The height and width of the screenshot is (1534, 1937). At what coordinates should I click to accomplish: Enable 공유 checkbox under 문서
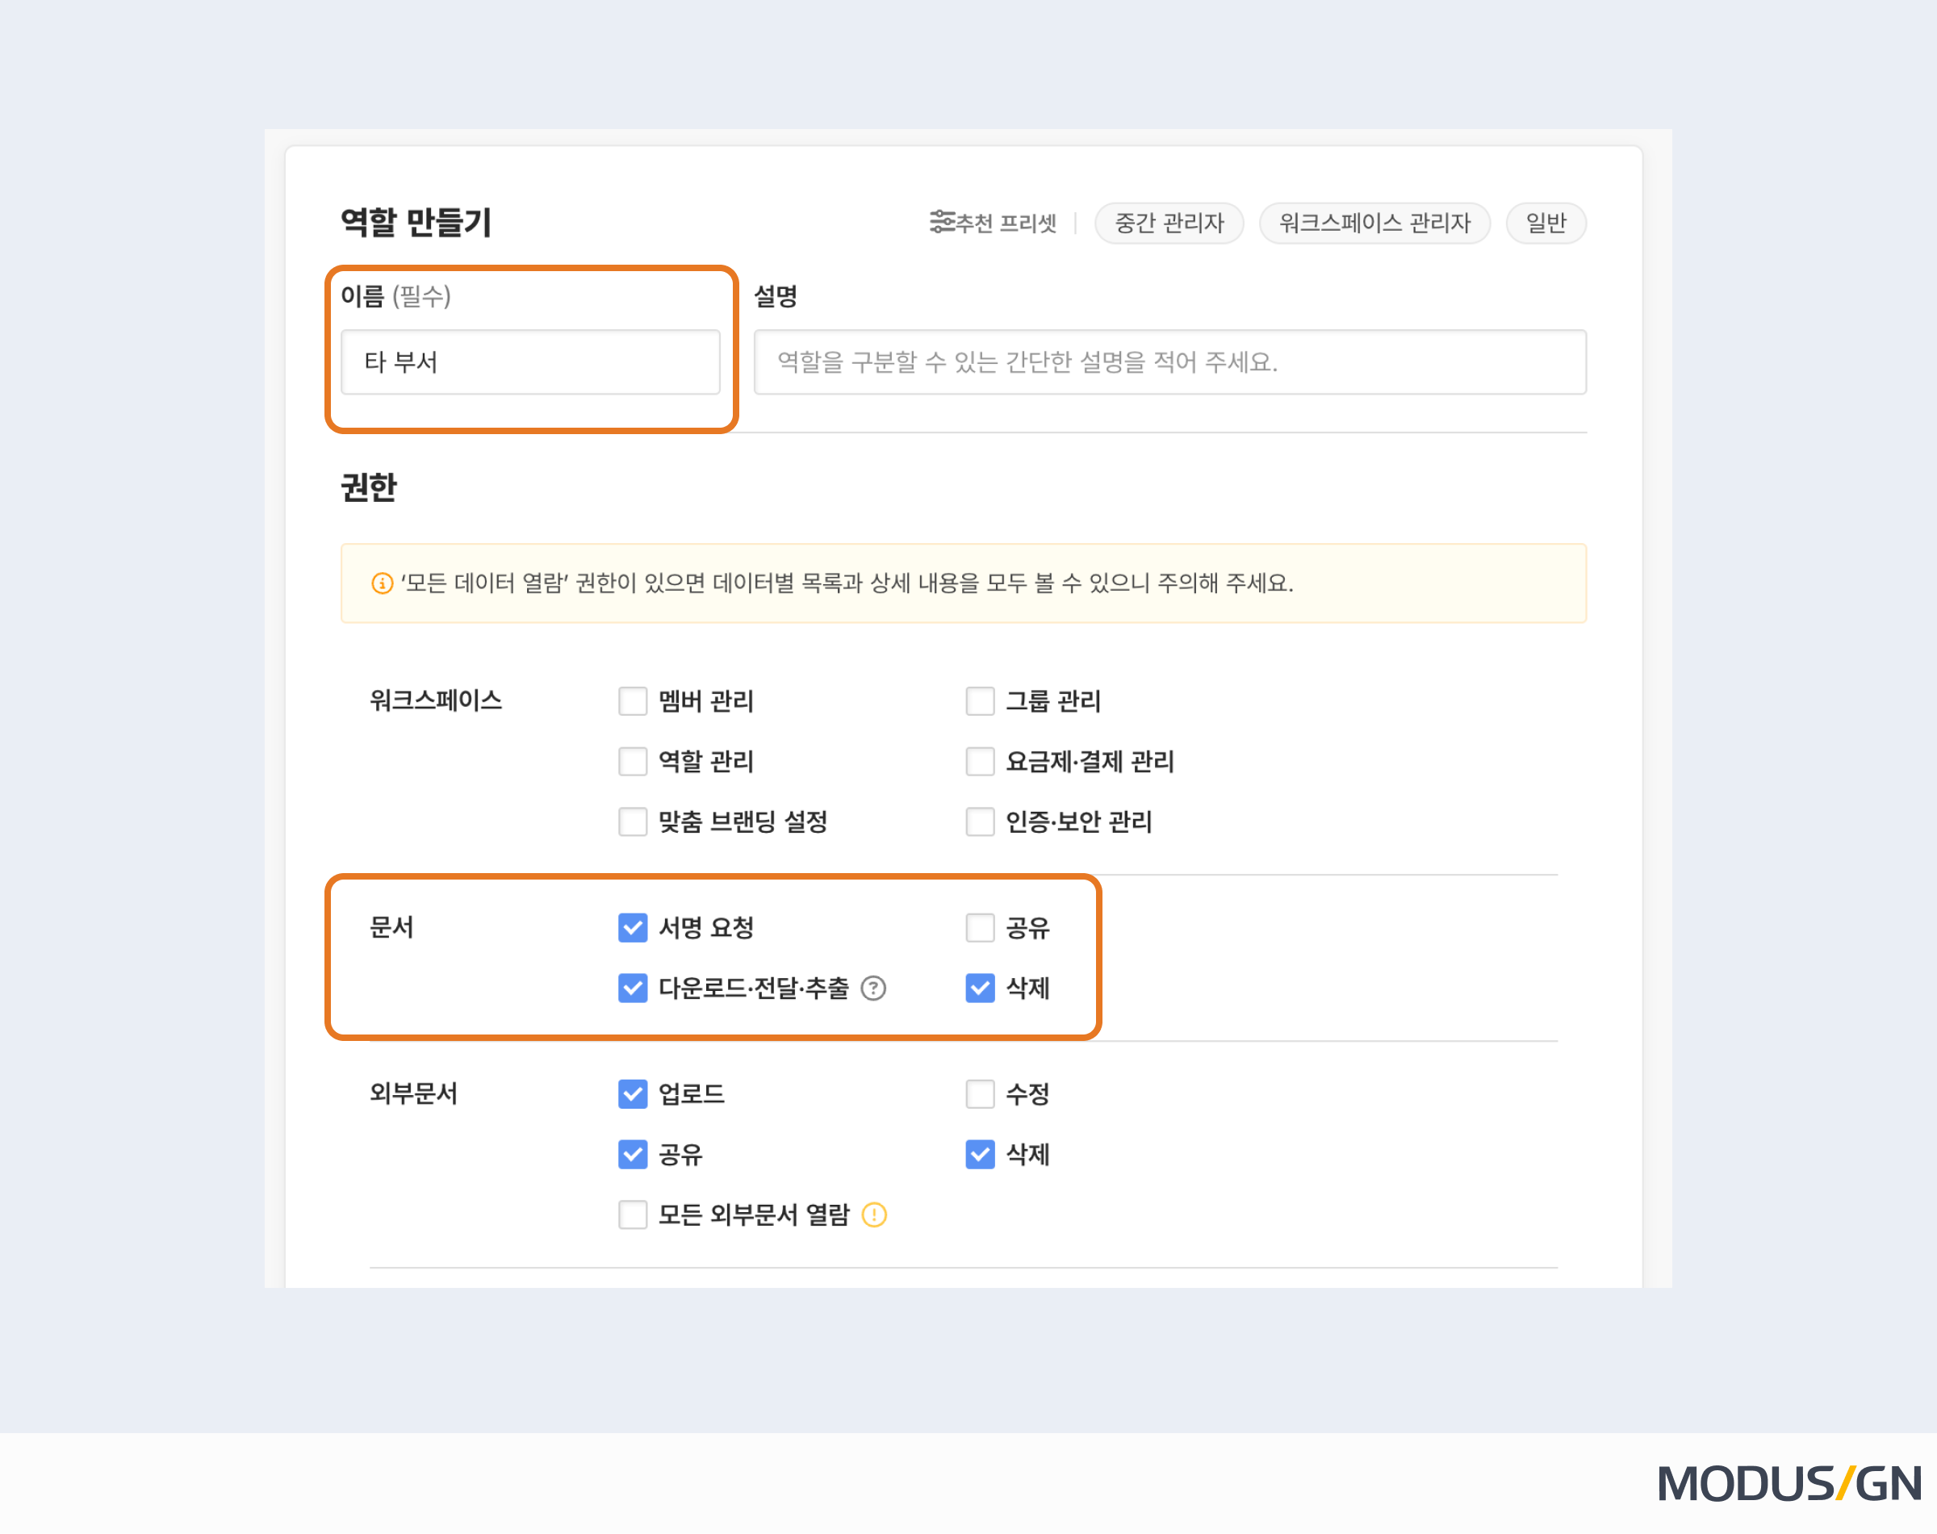click(979, 927)
